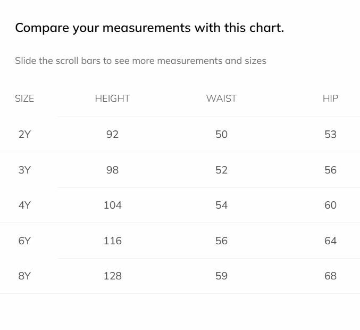
Task: Click the HIP column header
Action: (330, 98)
